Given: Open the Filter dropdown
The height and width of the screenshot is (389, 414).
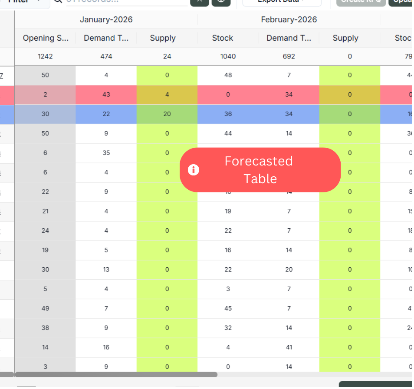Looking at the screenshot, I should 25,2.
